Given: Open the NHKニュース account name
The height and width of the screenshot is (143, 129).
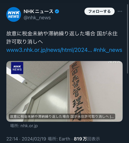Looking at the screenshot, I should click(38, 12).
